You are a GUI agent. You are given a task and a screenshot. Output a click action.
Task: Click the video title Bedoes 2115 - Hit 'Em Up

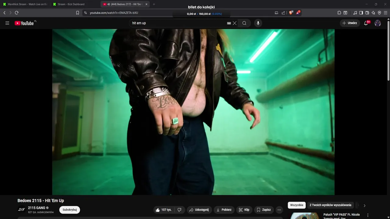pyautogui.click(x=41, y=201)
